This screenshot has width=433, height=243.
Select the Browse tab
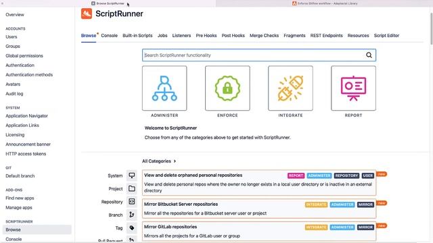click(89, 36)
